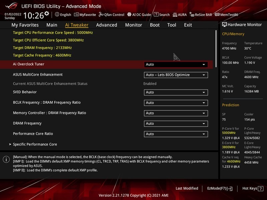
Task: Open the Performance Core Ratio dropdown
Action: tap(176, 134)
